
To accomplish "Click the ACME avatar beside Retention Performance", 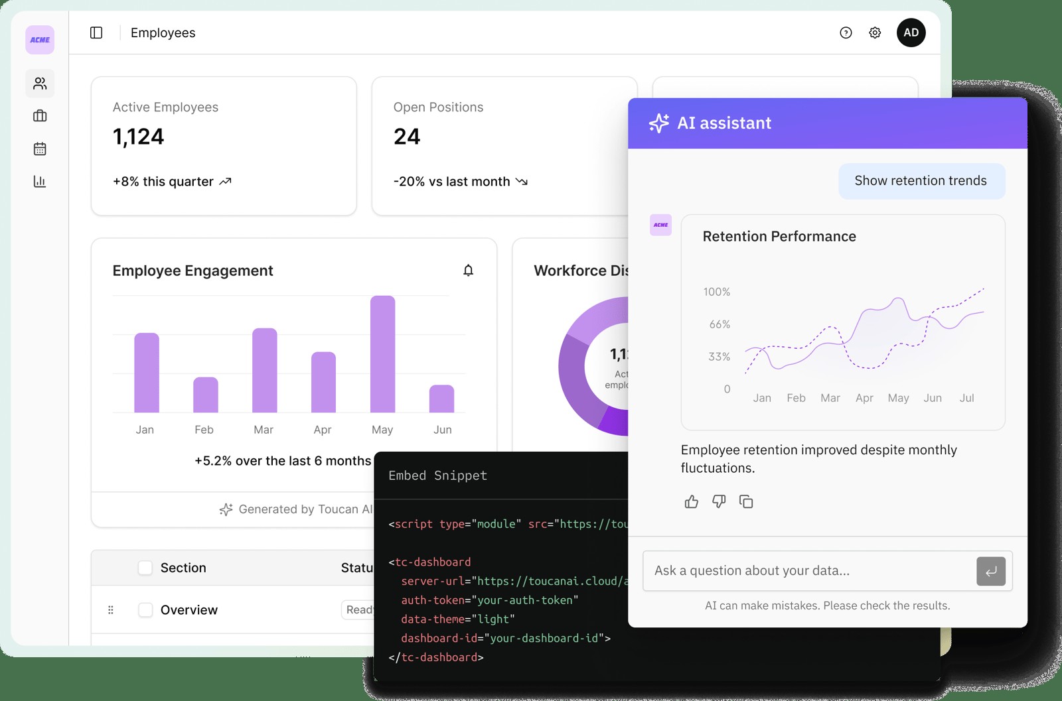I will click(660, 225).
